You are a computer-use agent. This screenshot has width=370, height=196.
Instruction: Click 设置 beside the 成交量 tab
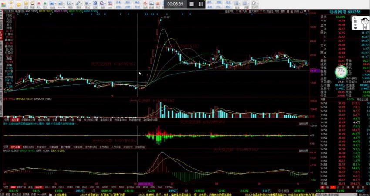click(x=6, y=120)
